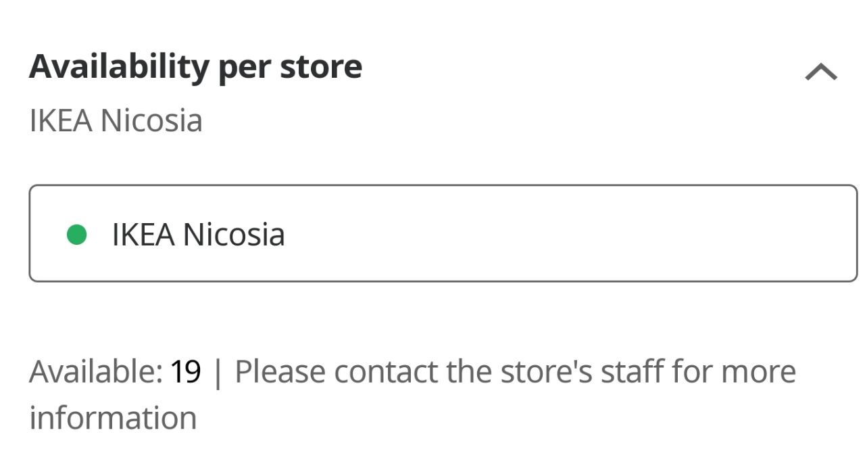Click the green stock status dot
Image resolution: width=865 pixels, height=472 pixels.
pos(77,235)
